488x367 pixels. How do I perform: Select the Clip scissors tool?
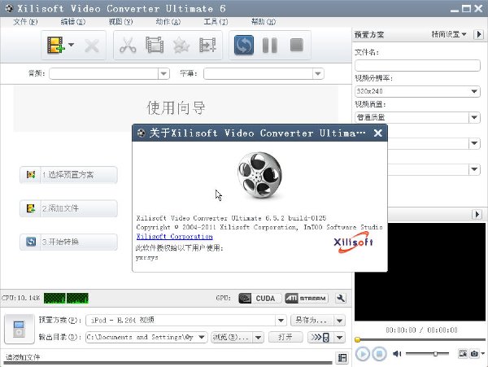128,46
